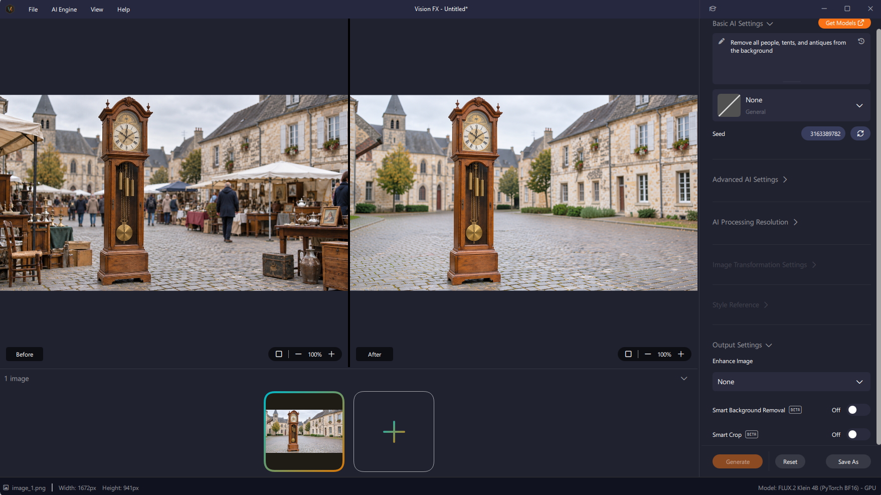The width and height of the screenshot is (881, 495).
Task: Click the settings panel vertical scrollbar
Action: point(878,236)
